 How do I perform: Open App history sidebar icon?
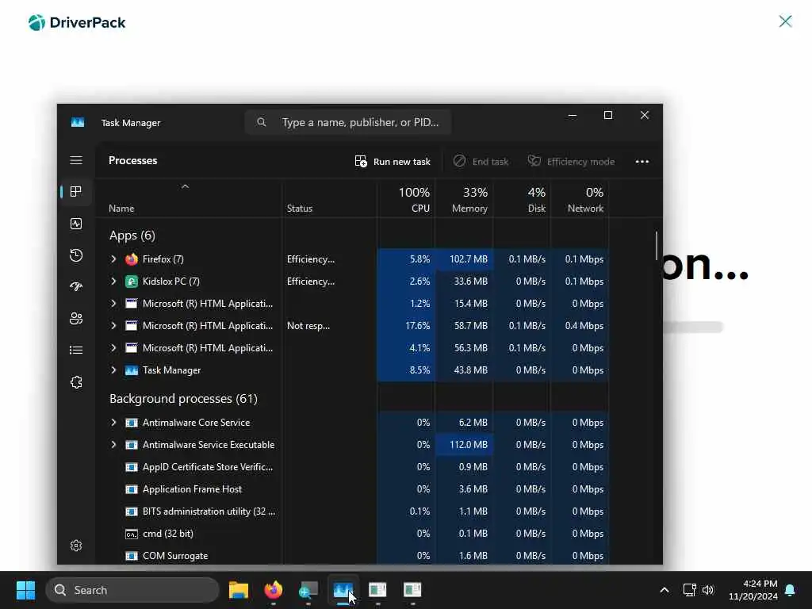(76, 255)
